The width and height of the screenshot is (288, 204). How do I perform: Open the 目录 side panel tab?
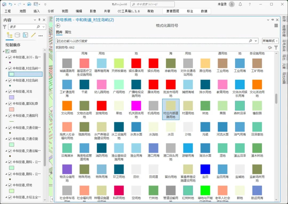tap(284, 19)
